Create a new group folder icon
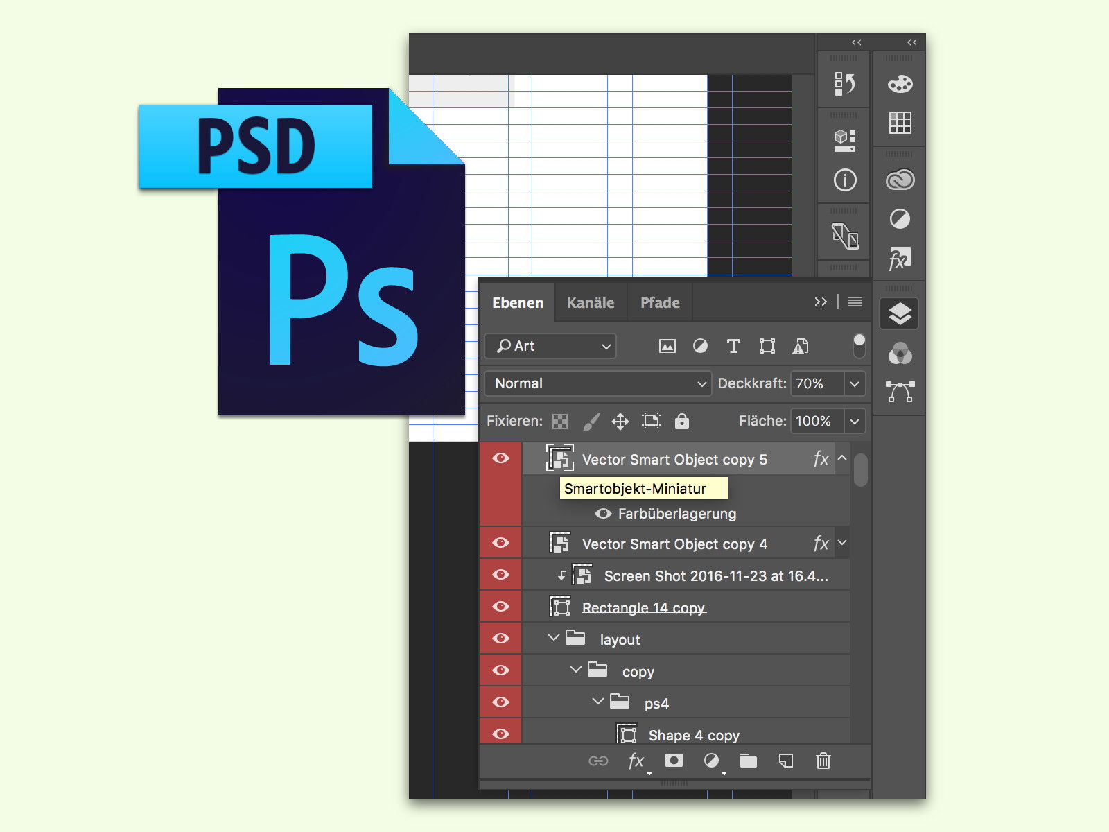This screenshot has height=832, width=1109. point(749,761)
